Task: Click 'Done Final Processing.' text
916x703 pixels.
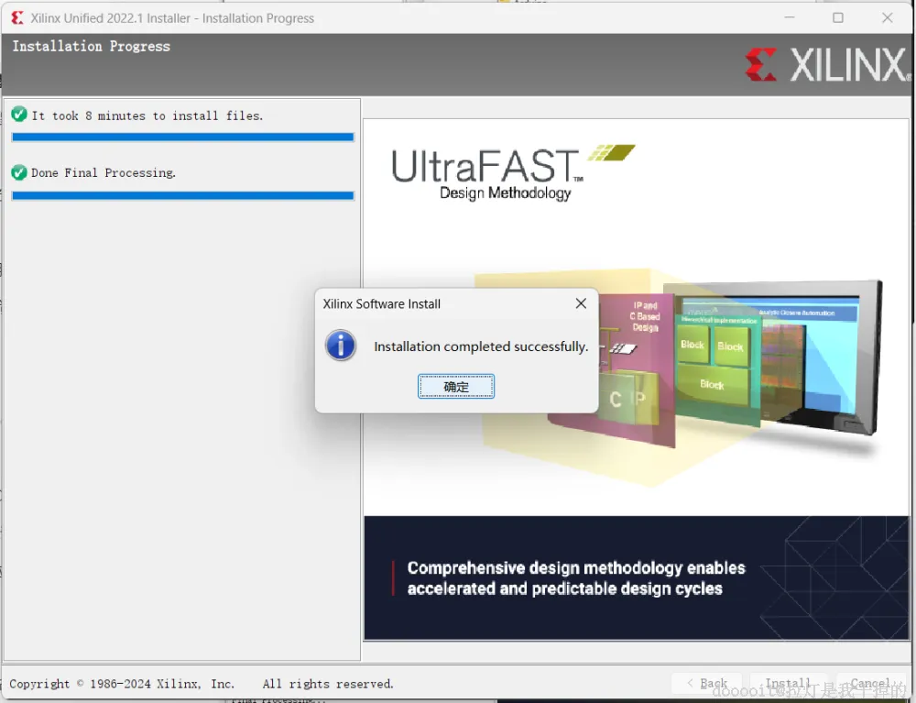Action: click(x=104, y=173)
